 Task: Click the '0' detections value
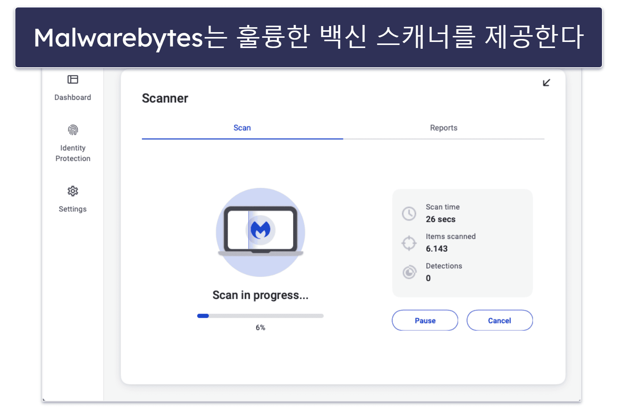(428, 278)
